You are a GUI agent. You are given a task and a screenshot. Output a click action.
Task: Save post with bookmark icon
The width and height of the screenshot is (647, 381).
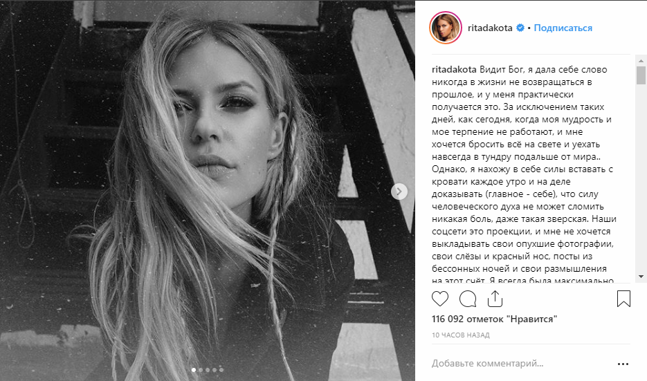623,299
